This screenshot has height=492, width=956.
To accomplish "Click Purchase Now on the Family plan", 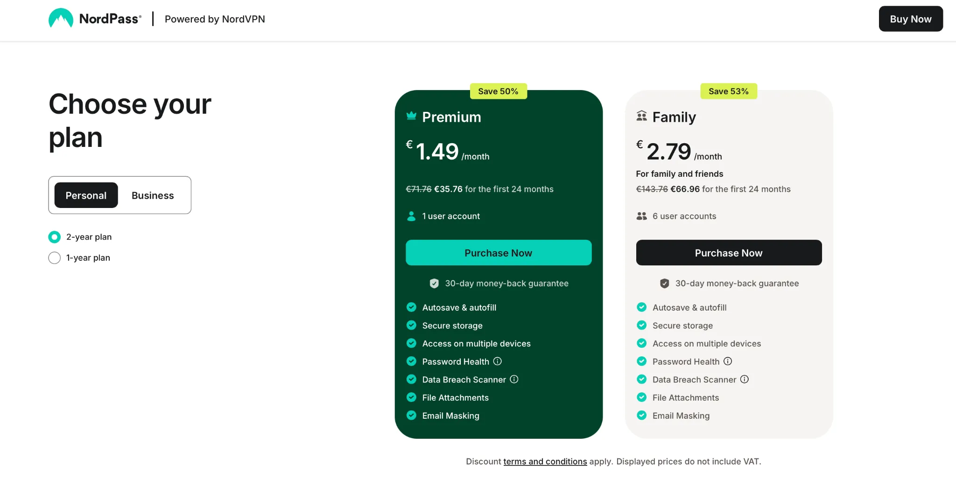I will click(x=728, y=252).
